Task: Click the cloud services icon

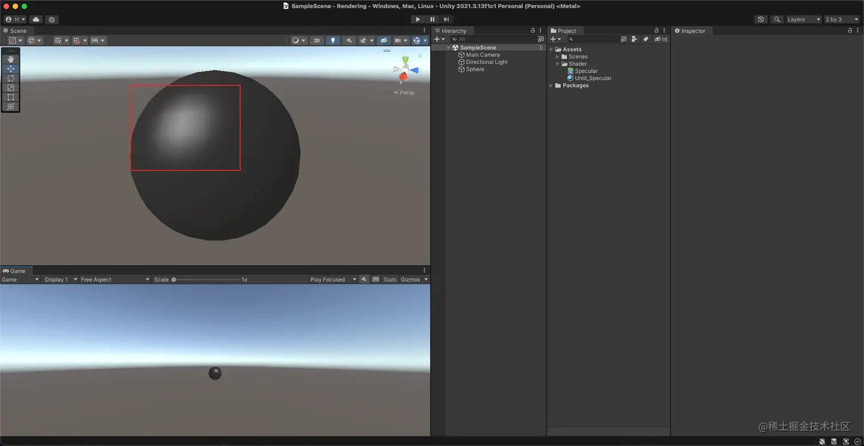Action: click(36, 19)
